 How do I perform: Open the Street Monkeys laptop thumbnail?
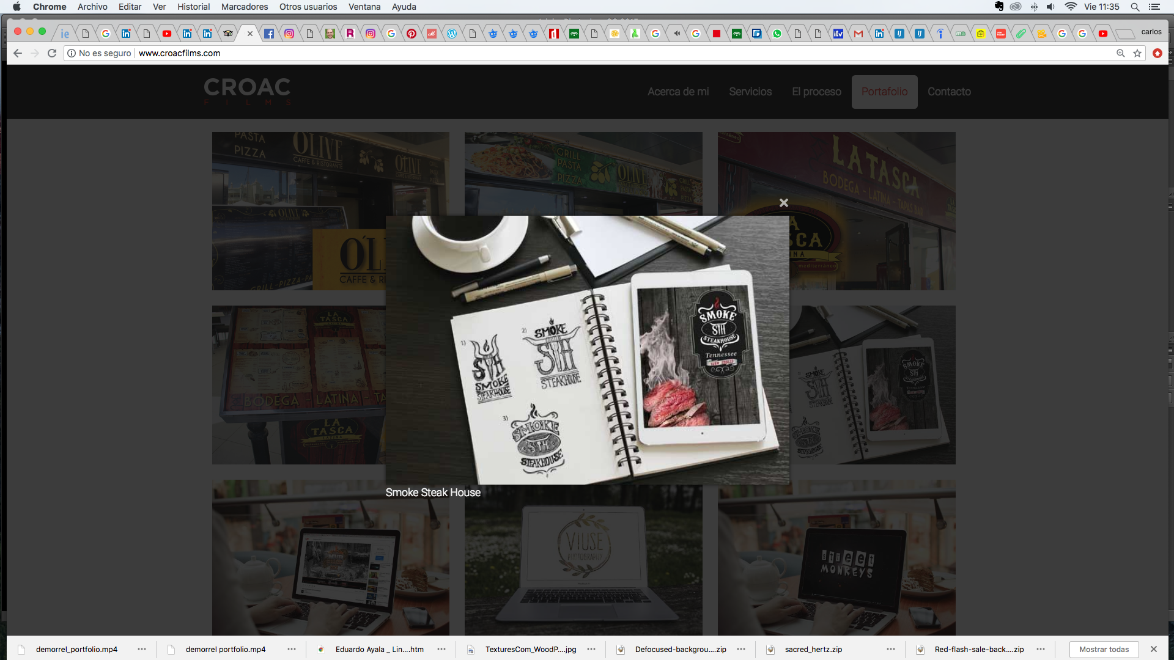836,557
